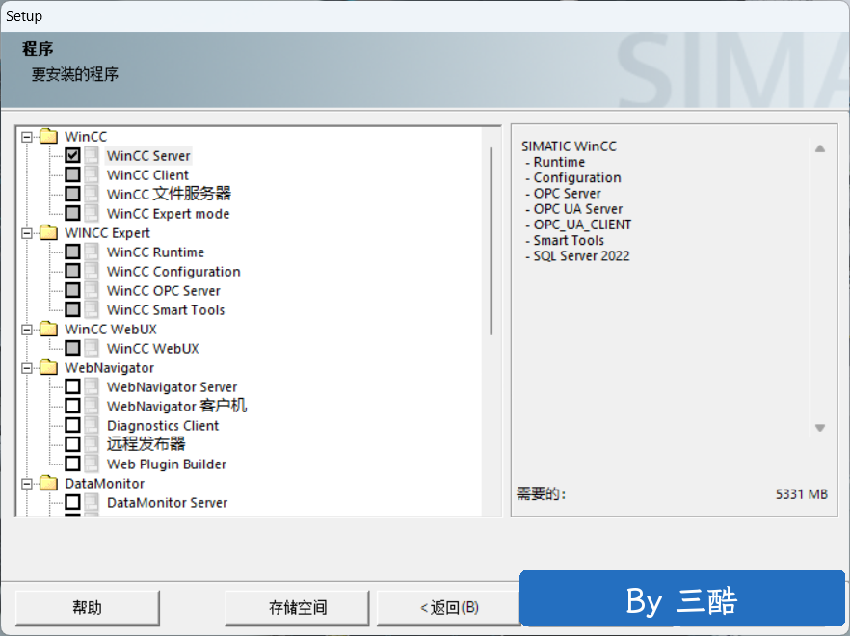850x636 pixels.
Task: Click the '5331 MB' required space value
Action: 801,494
